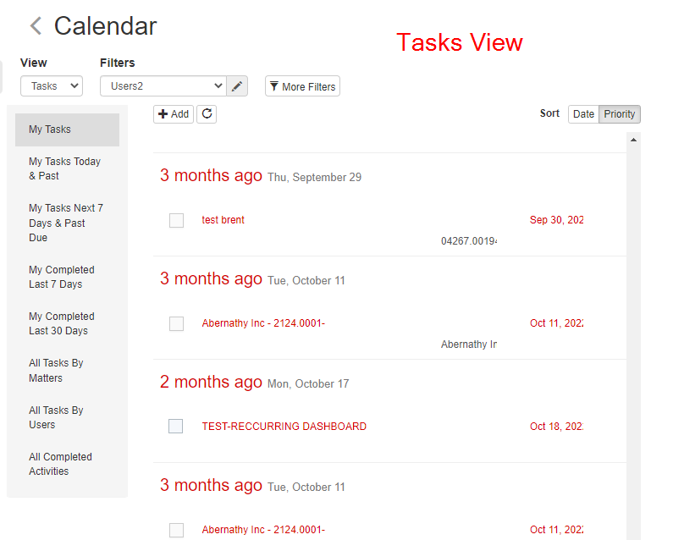Open the View dropdown showing Tasks
This screenshot has width=684, height=540.
52,86
